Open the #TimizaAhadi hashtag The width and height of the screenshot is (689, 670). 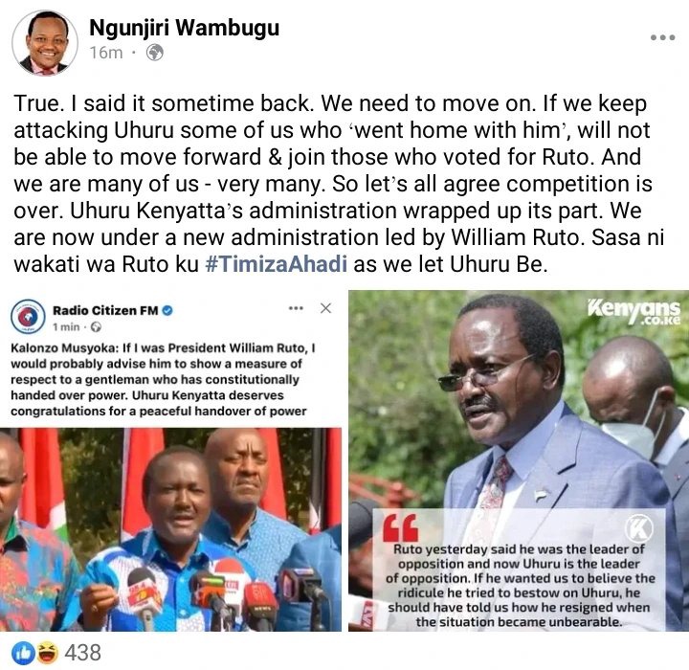pyautogui.click(x=276, y=264)
